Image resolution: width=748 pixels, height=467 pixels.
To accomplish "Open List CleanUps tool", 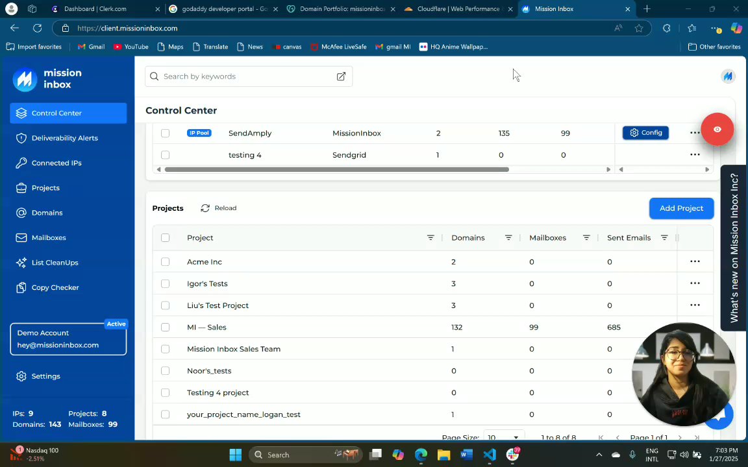I will pyautogui.click(x=68, y=263).
